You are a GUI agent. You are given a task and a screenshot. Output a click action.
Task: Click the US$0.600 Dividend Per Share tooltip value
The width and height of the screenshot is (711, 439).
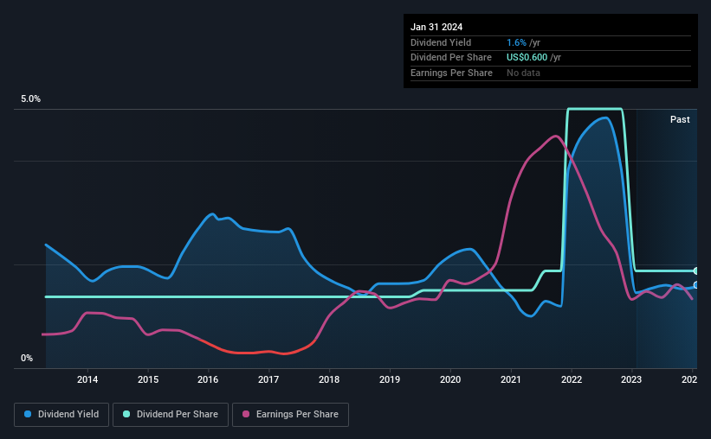pyautogui.click(x=527, y=58)
